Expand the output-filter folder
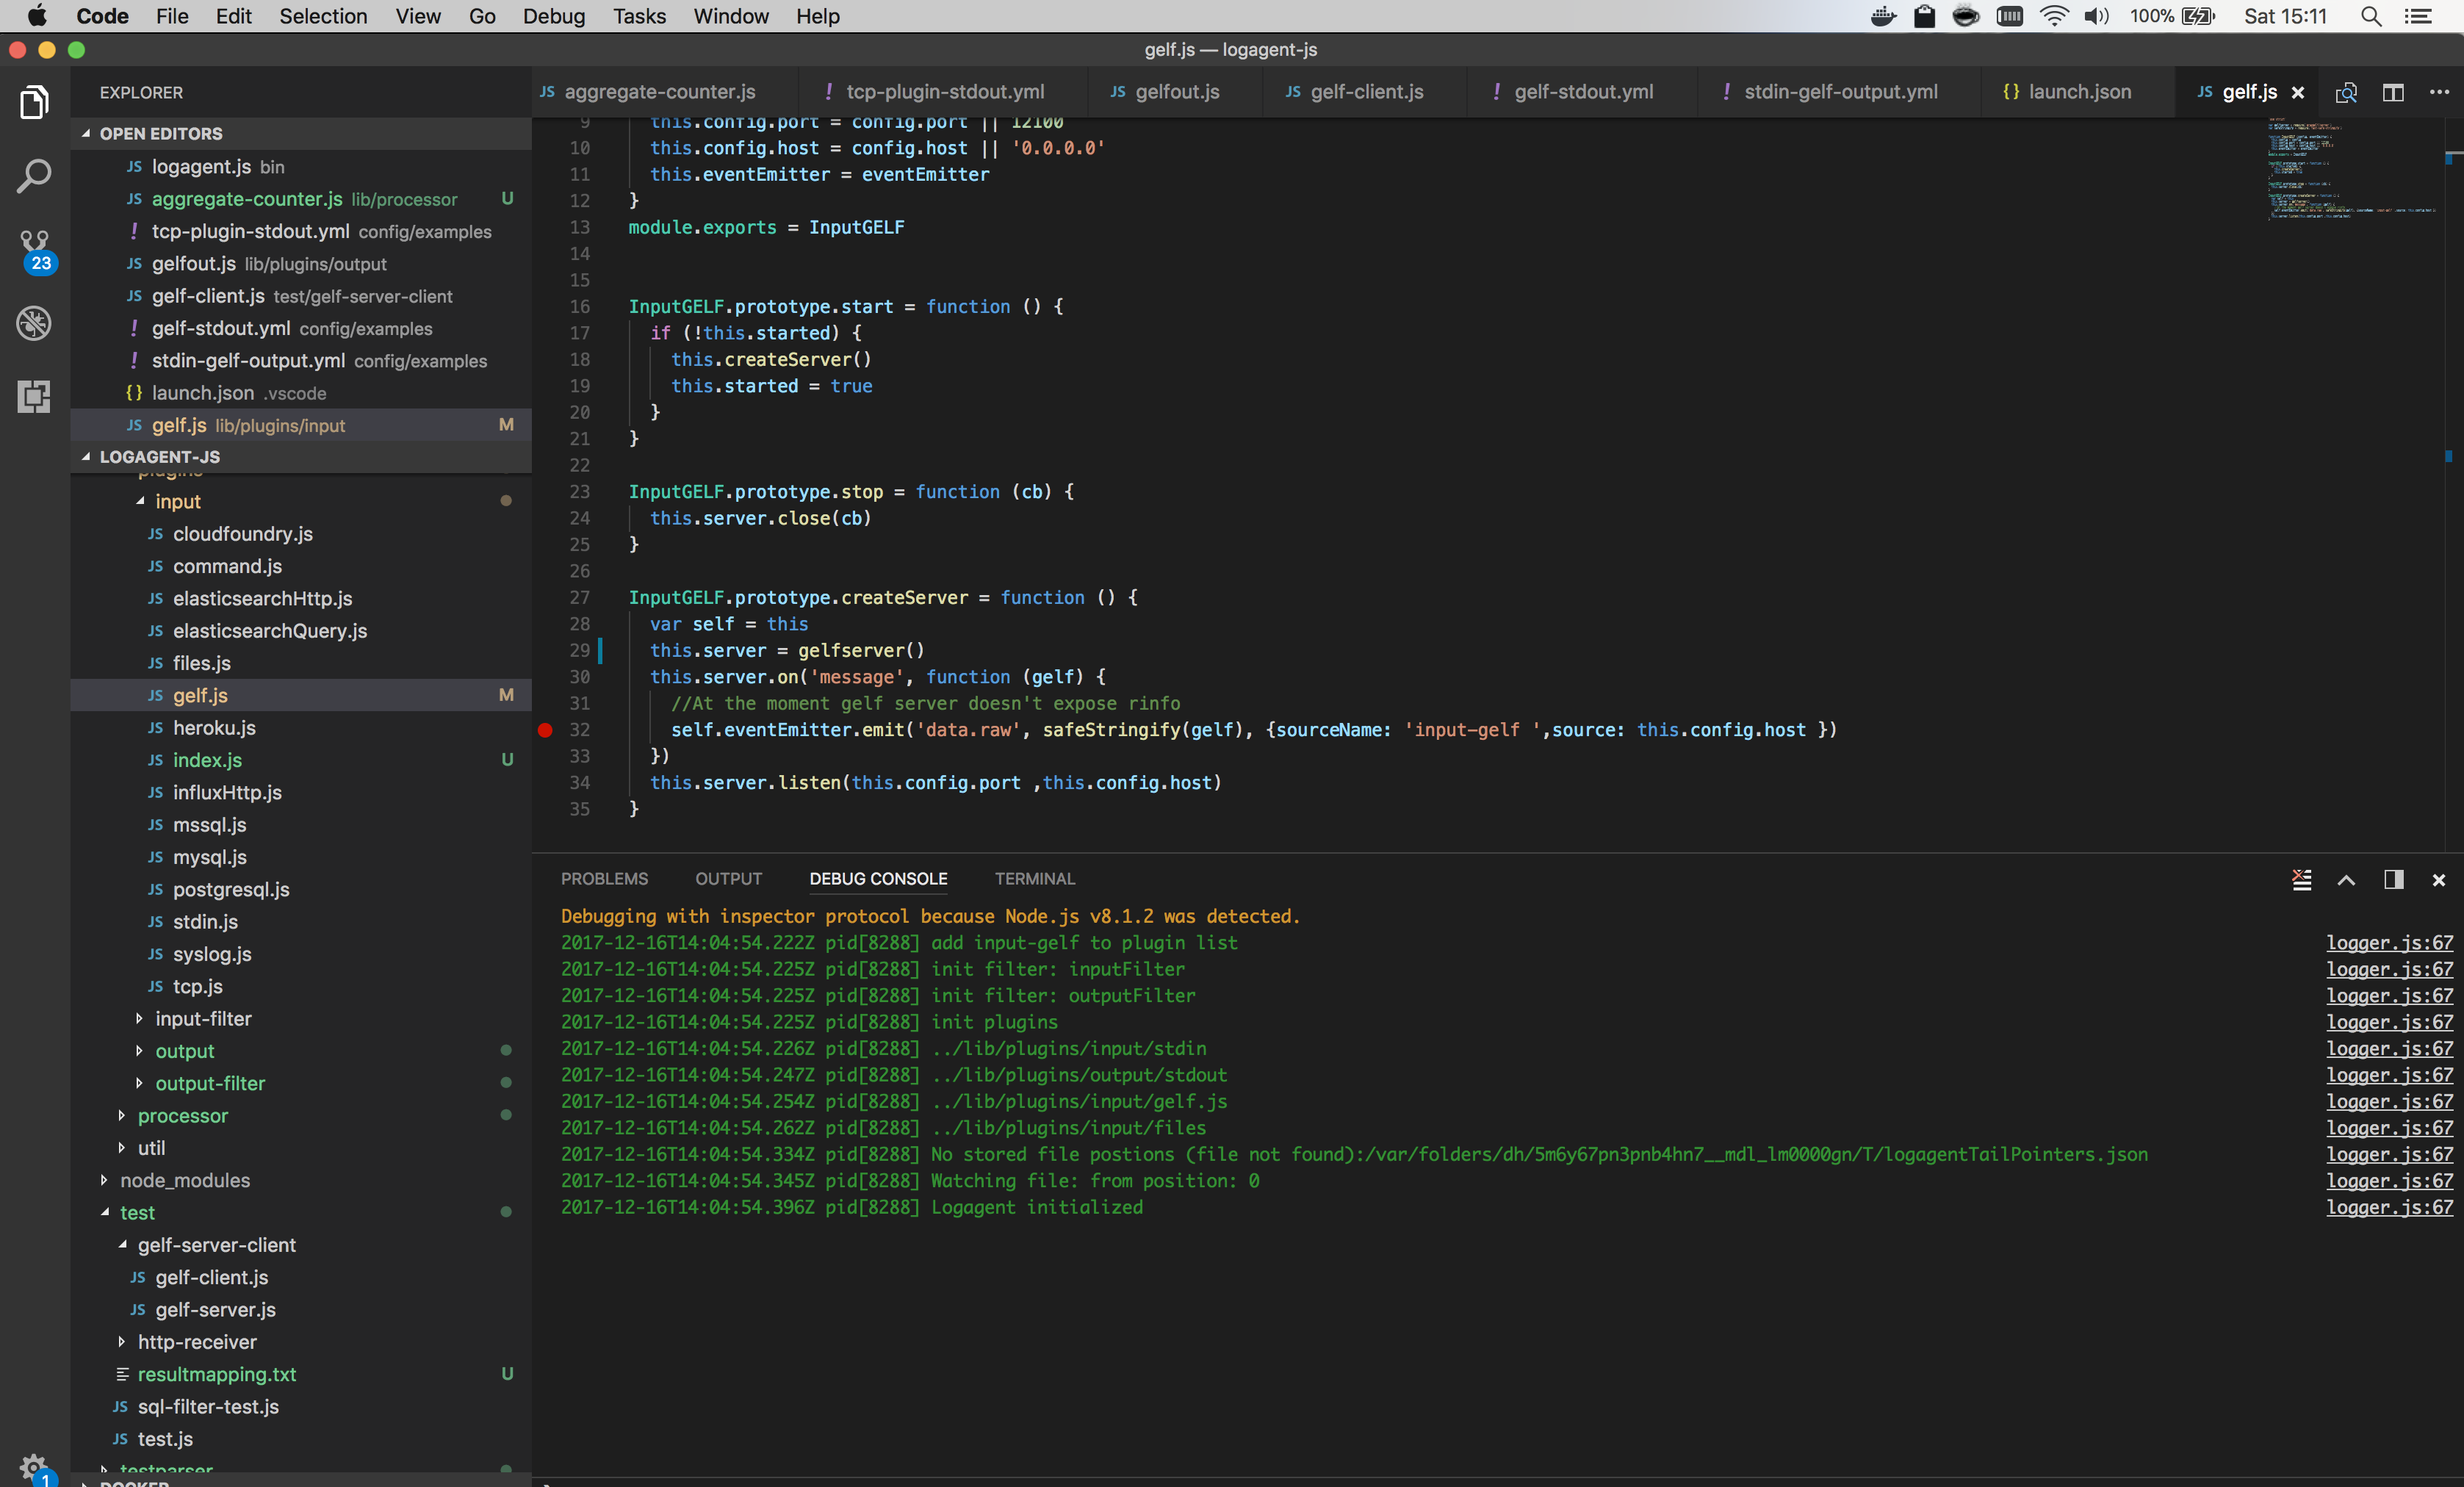Screen dimensions: 2464x1487 140,1083
